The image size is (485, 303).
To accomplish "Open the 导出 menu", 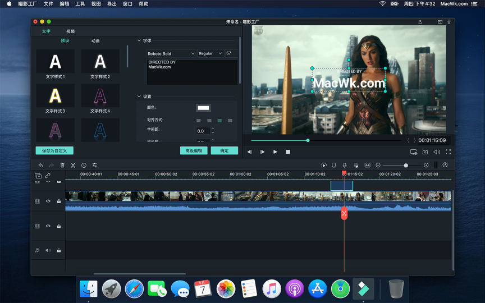I will [112, 4].
